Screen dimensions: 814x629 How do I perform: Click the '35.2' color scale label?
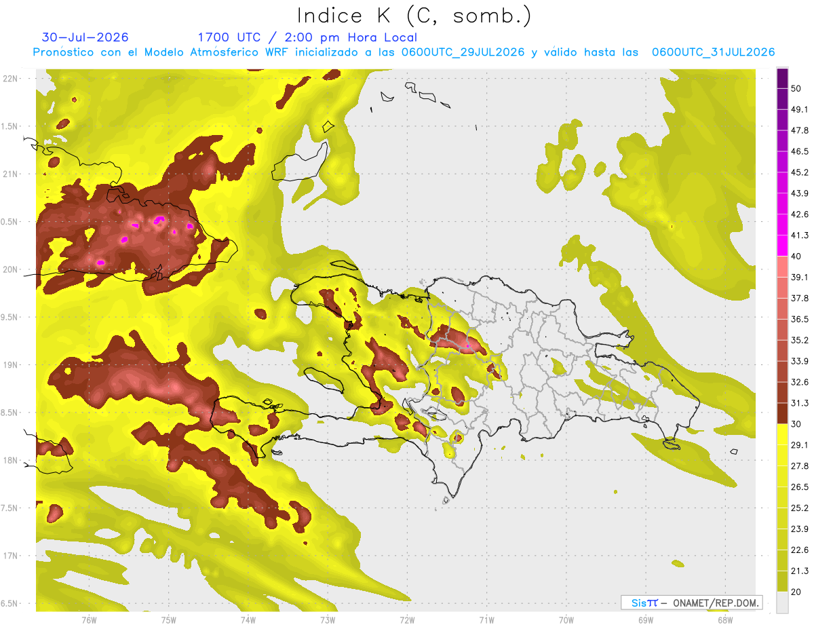(800, 340)
